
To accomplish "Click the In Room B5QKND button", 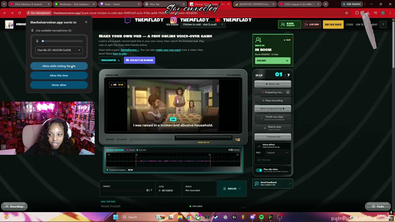I will (289, 24).
